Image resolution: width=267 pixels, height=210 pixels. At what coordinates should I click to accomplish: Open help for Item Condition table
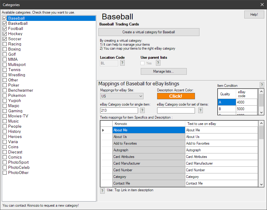[262, 85]
